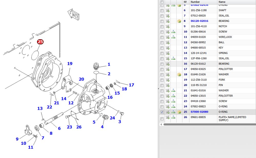The width and height of the screenshot is (256, 158).
Task: Select the part number text 120-14-12141
Action: coord(199,53)
